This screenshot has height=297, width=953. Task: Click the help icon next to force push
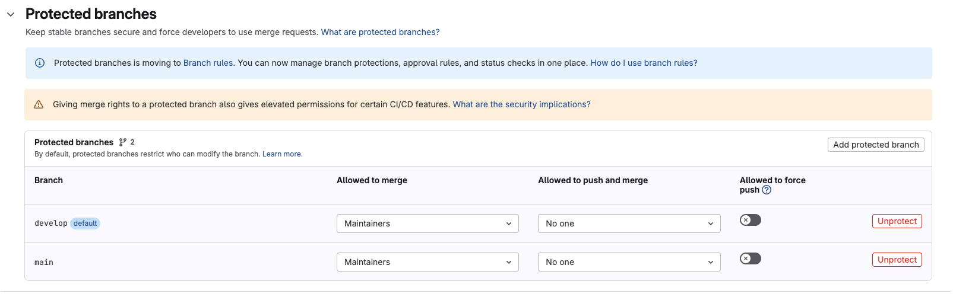(x=767, y=190)
